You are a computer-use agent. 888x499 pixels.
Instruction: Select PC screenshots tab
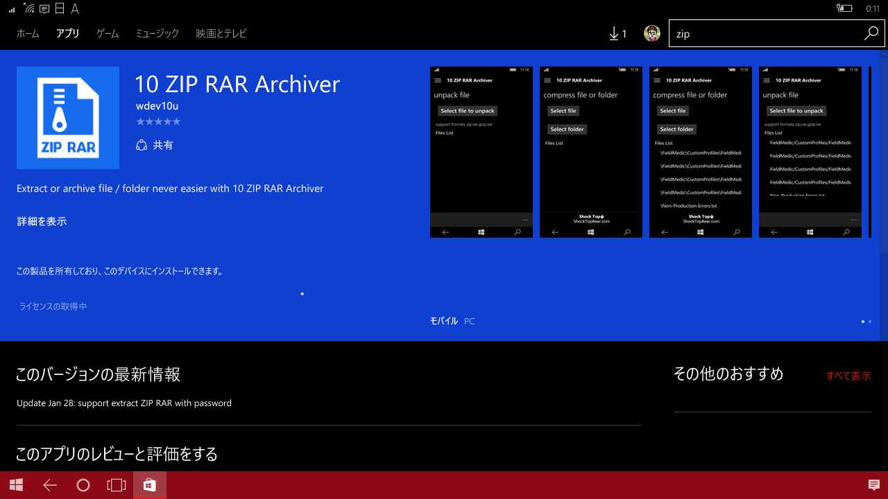click(470, 322)
